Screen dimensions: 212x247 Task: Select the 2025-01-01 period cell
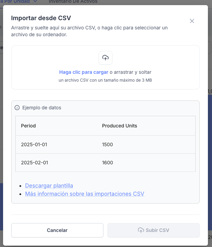pos(34,145)
